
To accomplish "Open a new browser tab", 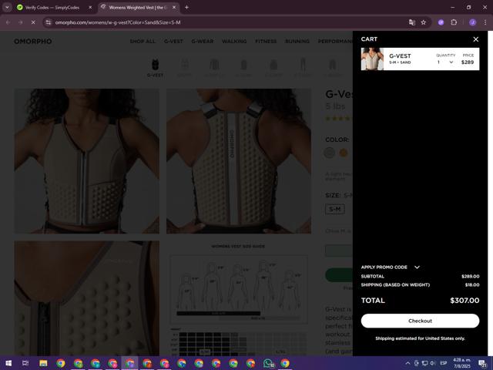I will tap(186, 7).
